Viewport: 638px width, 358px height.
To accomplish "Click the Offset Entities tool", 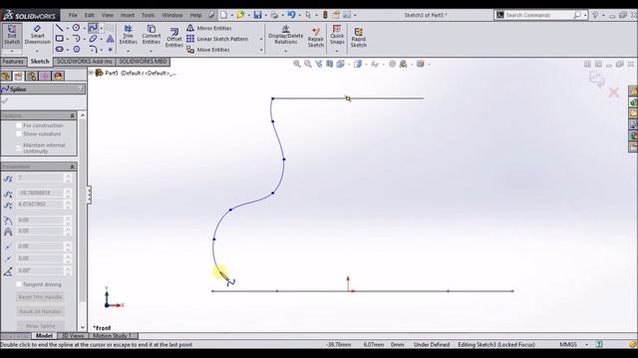I will [174, 38].
